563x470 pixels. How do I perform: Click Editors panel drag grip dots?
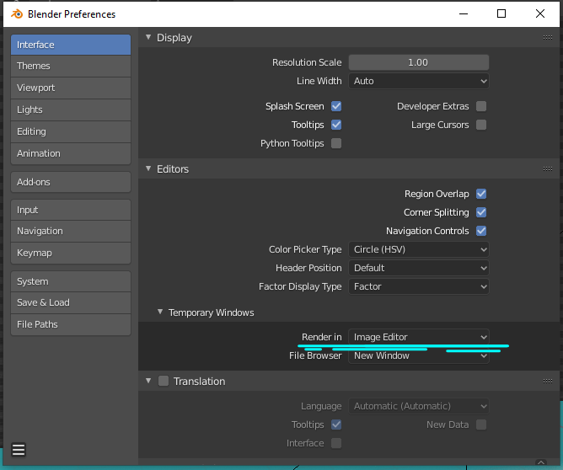tap(548, 168)
